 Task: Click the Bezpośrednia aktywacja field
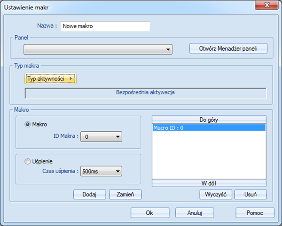pyautogui.click(x=146, y=93)
